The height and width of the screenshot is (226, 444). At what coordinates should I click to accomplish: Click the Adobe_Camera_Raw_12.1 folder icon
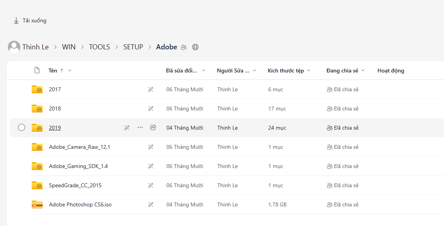pos(37,147)
